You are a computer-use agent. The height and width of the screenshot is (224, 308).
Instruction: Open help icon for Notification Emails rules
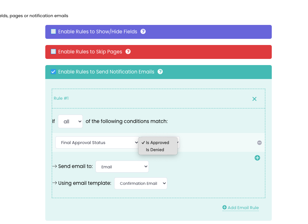(160, 72)
